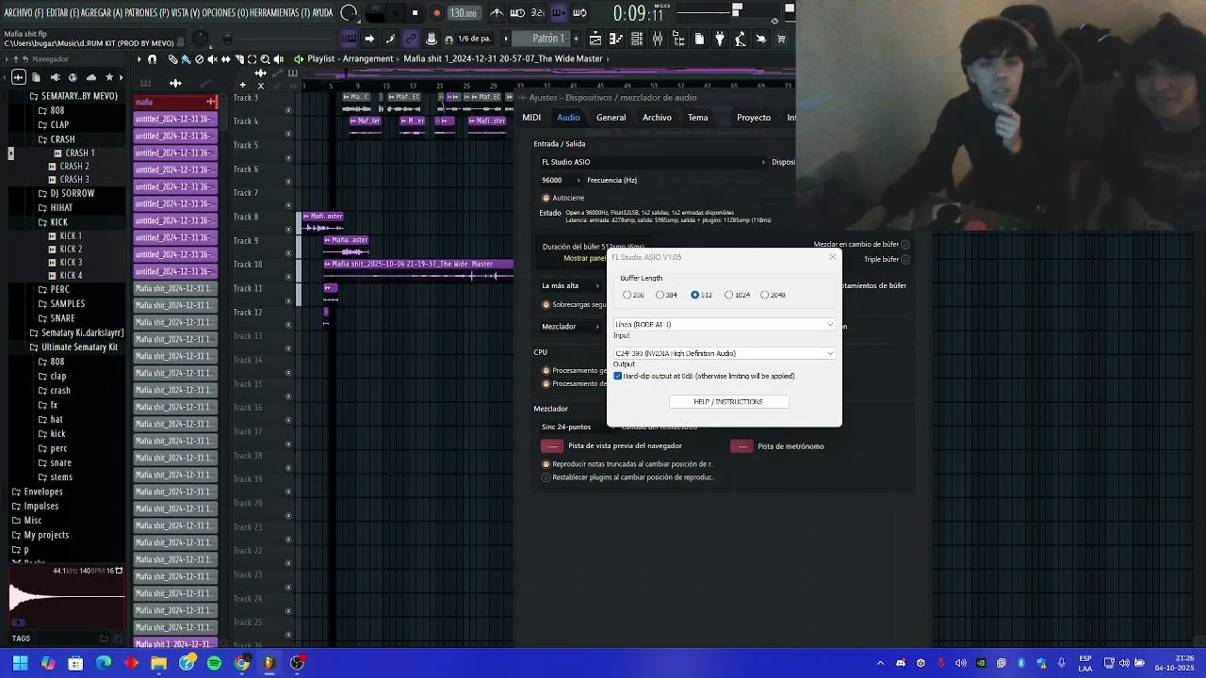Click HELP / INSTRUCTIONS button

(x=728, y=402)
